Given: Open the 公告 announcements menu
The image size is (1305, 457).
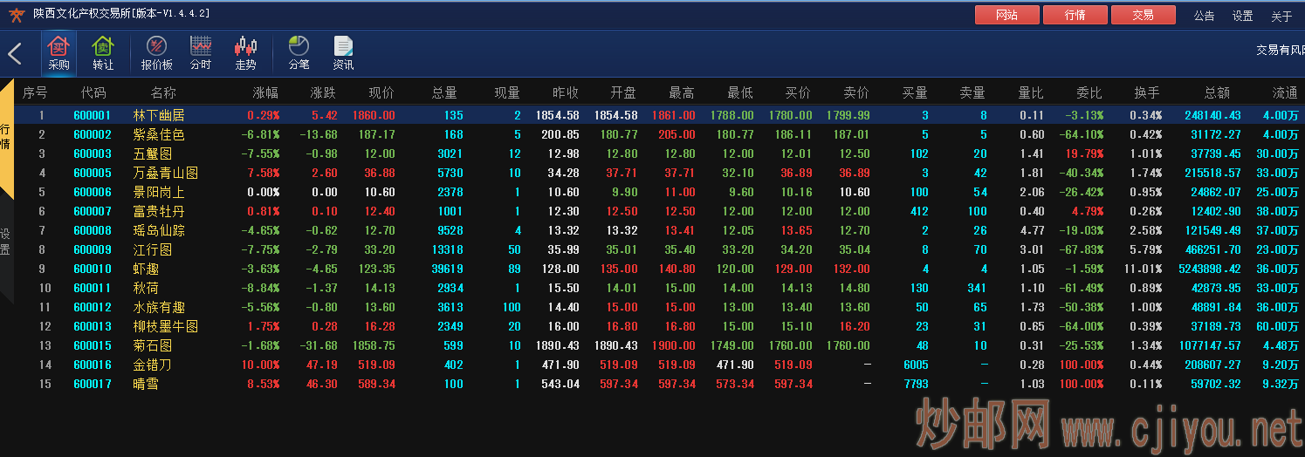Looking at the screenshot, I should pos(1204,16).
